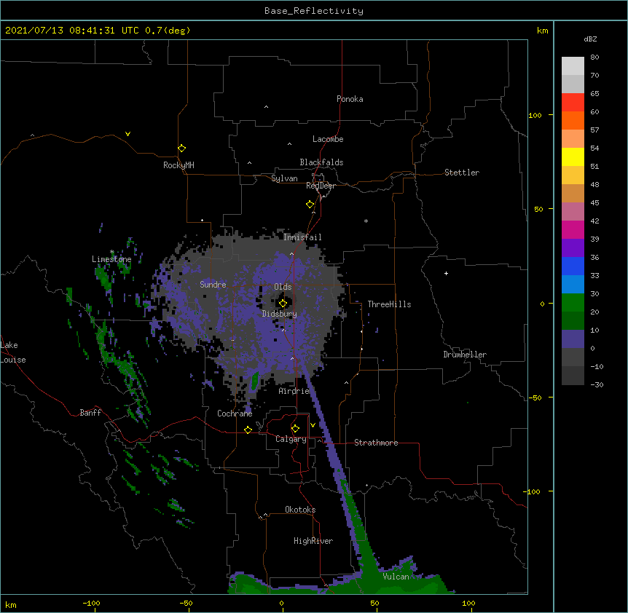Click the RedDeer city label
Screen dimensions: 628x613
pos(321,186)
